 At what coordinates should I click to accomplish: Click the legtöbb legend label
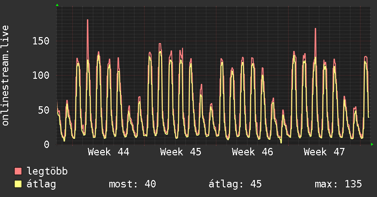[47, 171]
